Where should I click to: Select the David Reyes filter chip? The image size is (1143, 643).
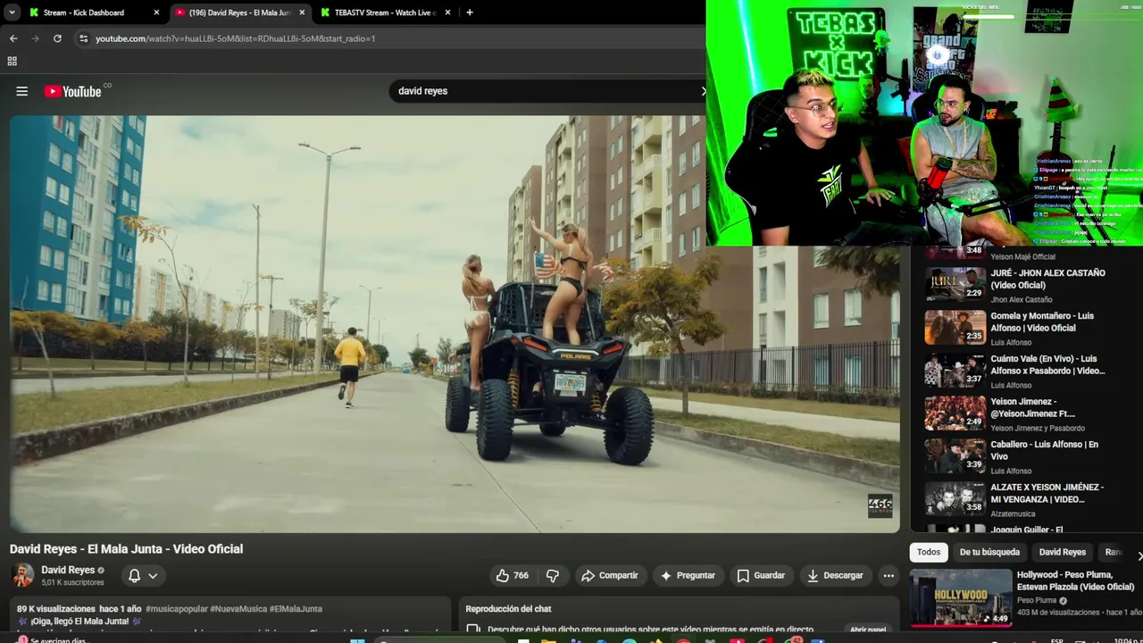click(x=1063, y=552)
